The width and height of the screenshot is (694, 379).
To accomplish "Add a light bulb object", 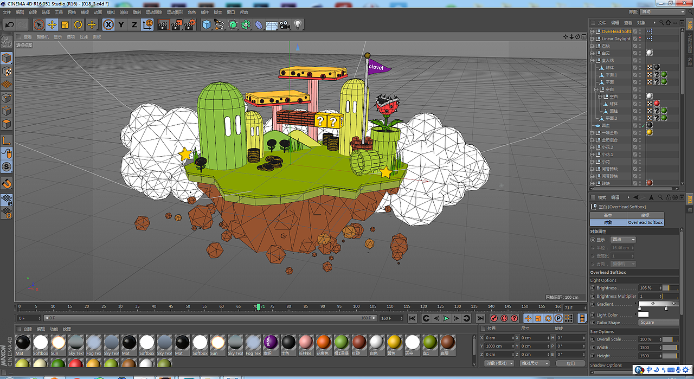I will [x=298, y=24].
